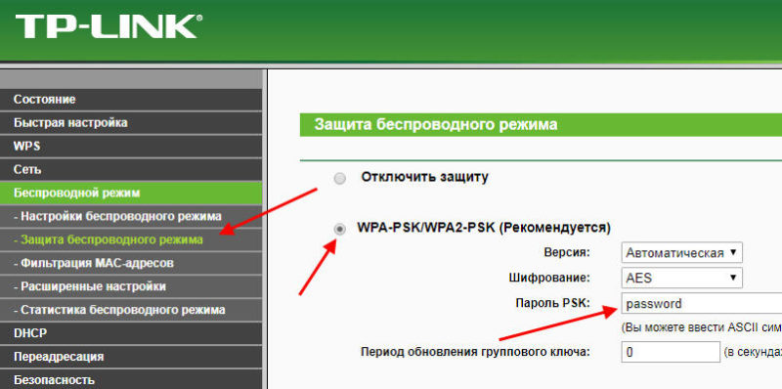
Task: Select WPA-PSK/WPA2-PSK radio button
Action: (339, 229)
